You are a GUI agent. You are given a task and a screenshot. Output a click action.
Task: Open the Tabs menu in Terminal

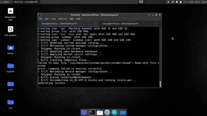coord(71,19)
